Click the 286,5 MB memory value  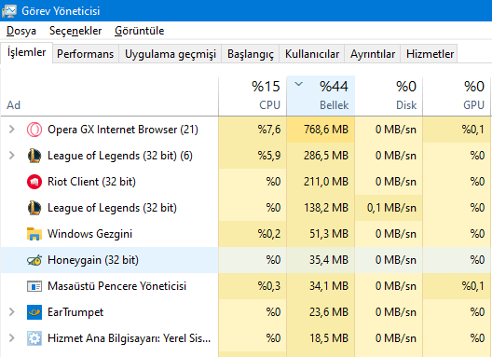326,156
